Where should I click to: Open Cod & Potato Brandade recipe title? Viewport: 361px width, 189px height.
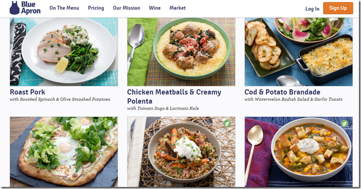coord(282,92)
